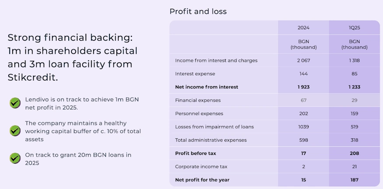Select the Net income from interest row

tap(274, 87)
